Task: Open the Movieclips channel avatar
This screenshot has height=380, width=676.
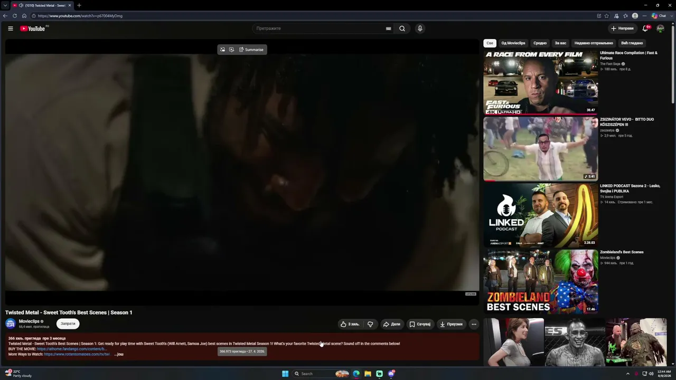Action: [11, 324]
